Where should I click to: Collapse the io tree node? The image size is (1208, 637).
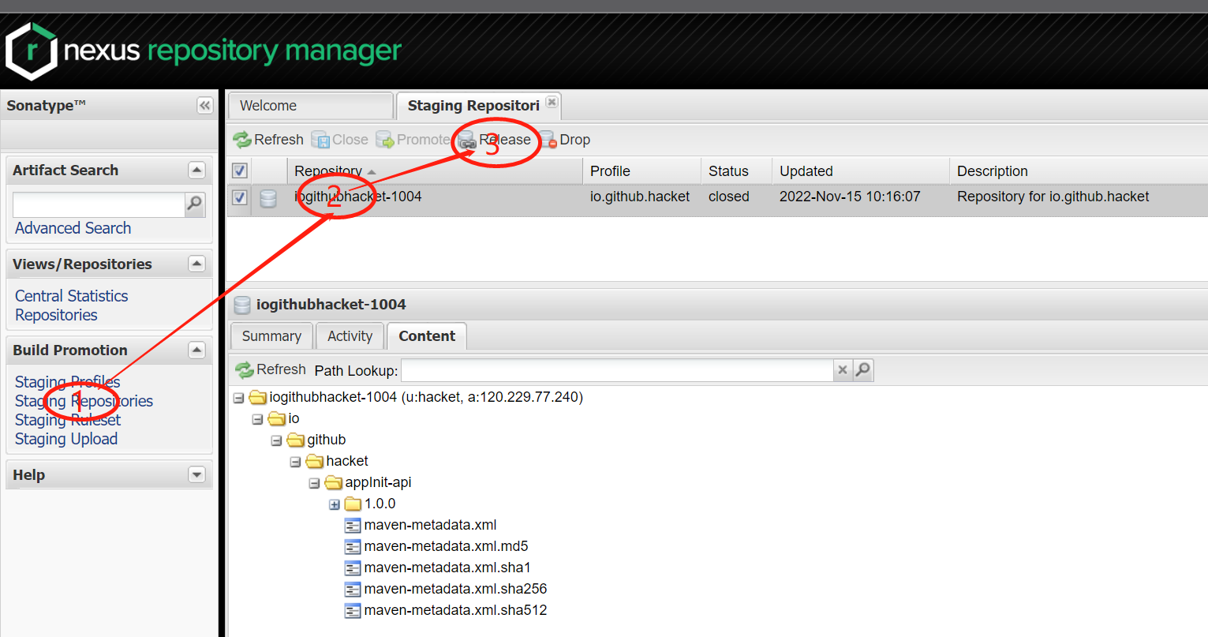click(x=257, y=419)
